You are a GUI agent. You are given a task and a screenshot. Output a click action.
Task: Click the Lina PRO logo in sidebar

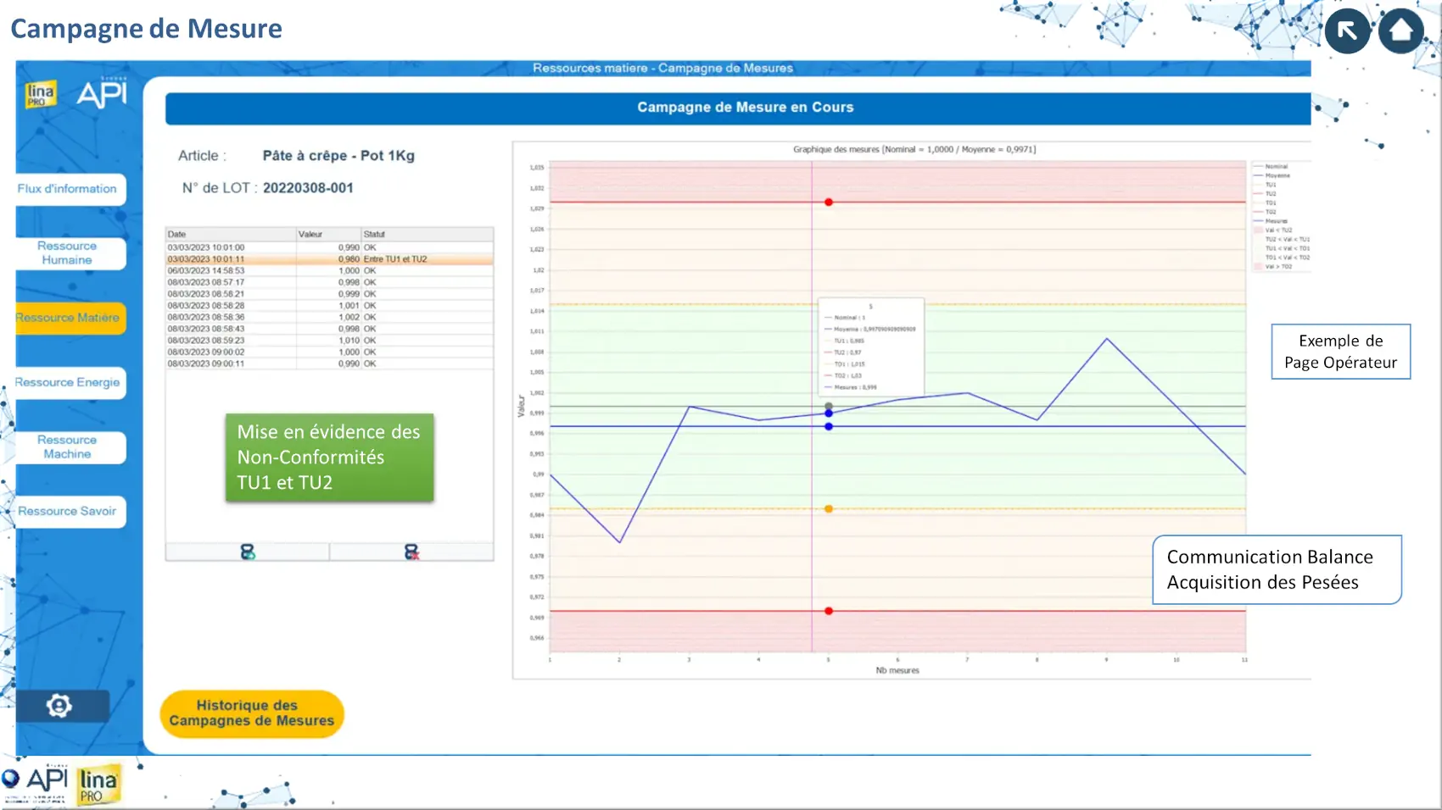(x=40, y=94)
